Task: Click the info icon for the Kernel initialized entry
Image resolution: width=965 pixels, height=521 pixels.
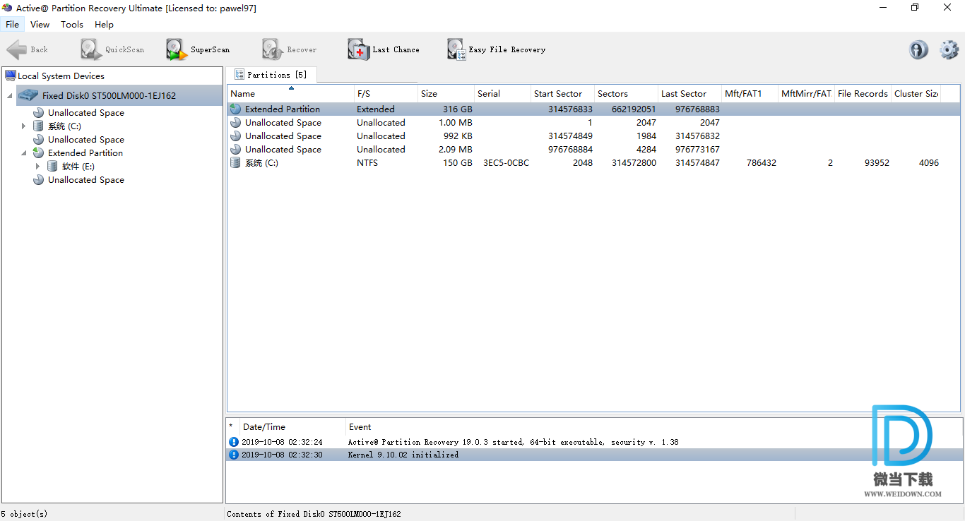Action: [234, 455]
